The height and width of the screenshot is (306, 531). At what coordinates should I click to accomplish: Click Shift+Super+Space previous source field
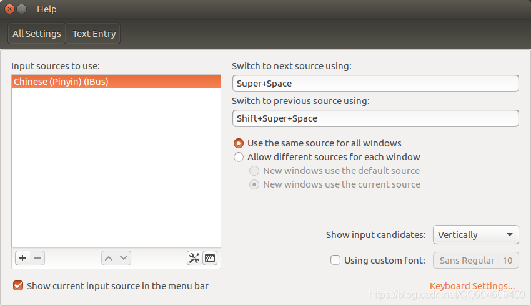tap(375, 118)
